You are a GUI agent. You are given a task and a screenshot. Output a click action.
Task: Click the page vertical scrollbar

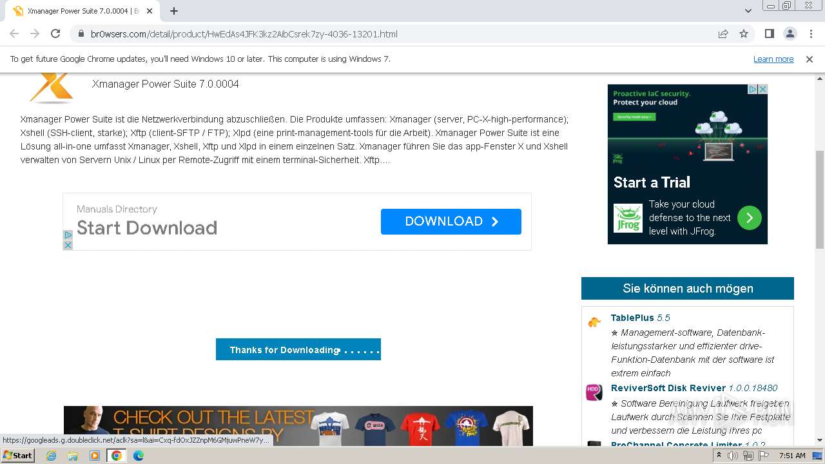pyautogui.click(x=820, y=200)
